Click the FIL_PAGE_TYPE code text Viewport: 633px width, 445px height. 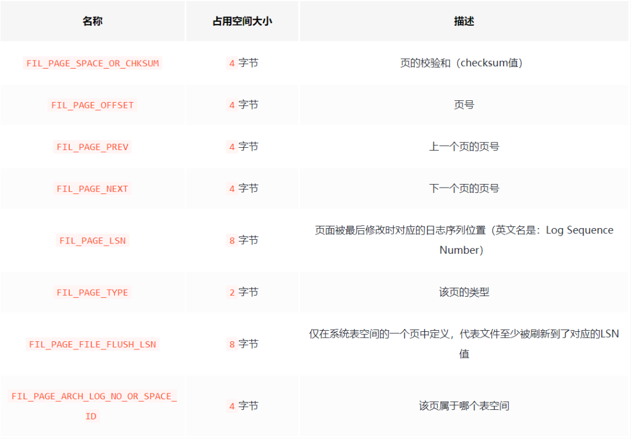coord(92,292)
